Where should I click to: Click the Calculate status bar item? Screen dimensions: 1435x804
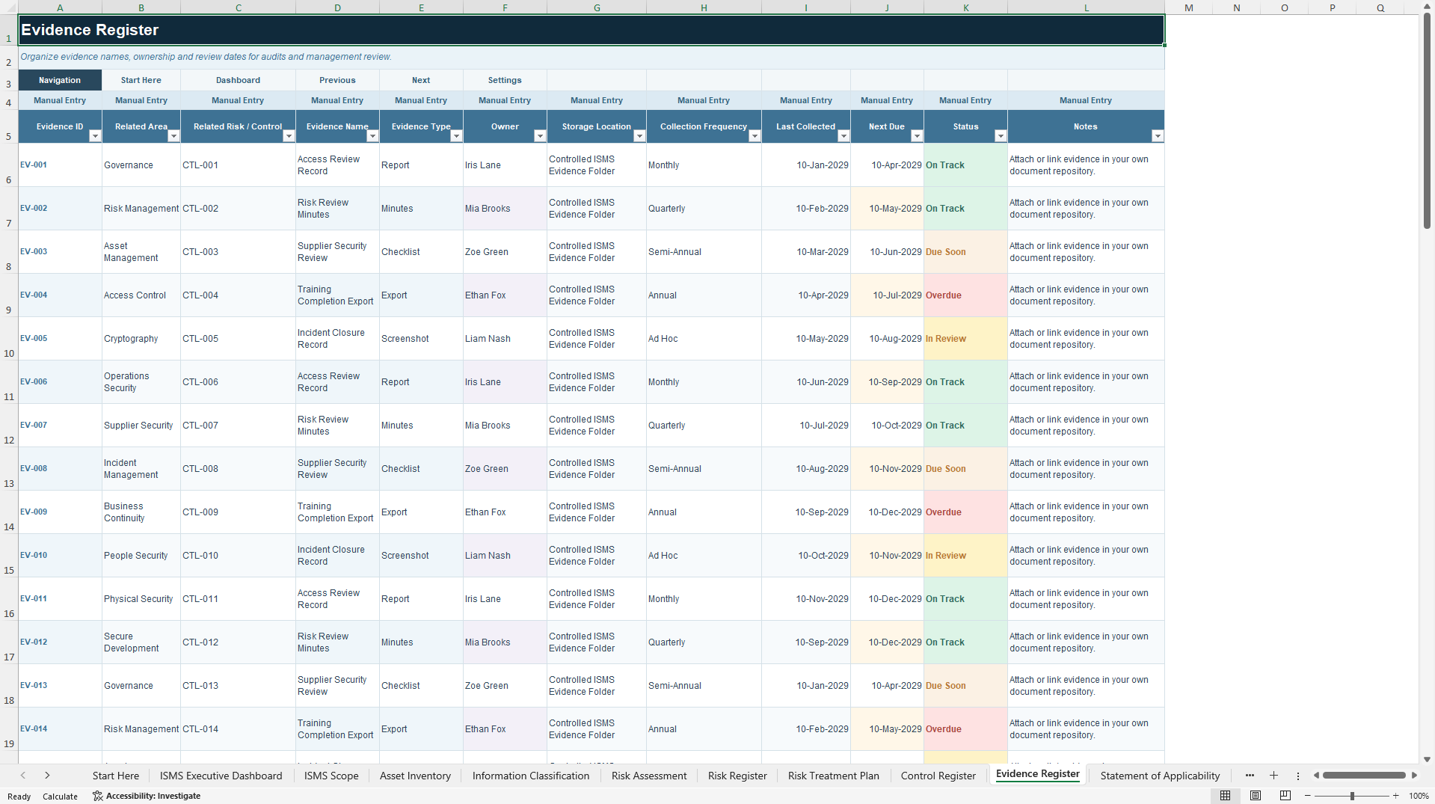[x=60, y=796]
